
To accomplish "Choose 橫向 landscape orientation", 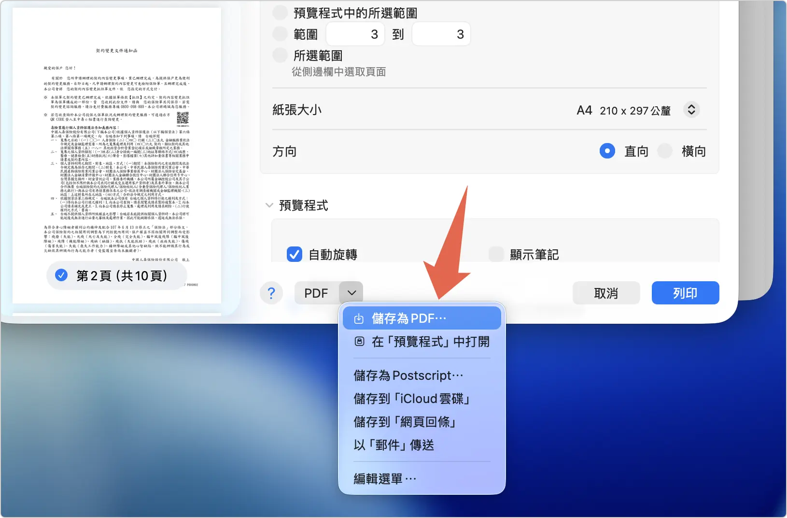I will 665,151.
